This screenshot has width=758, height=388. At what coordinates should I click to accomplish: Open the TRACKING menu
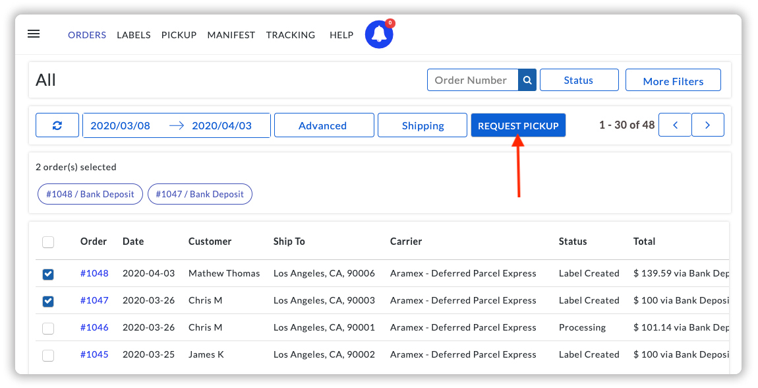[291, 35]
